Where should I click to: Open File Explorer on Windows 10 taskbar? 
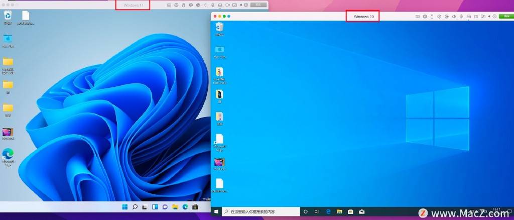click(339, 212)
